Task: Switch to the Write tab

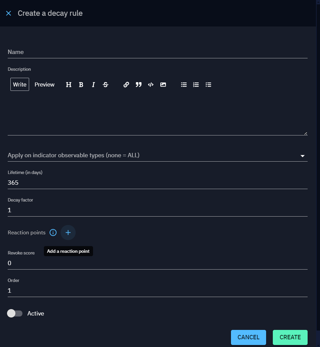Action: [x=20, y=84]
